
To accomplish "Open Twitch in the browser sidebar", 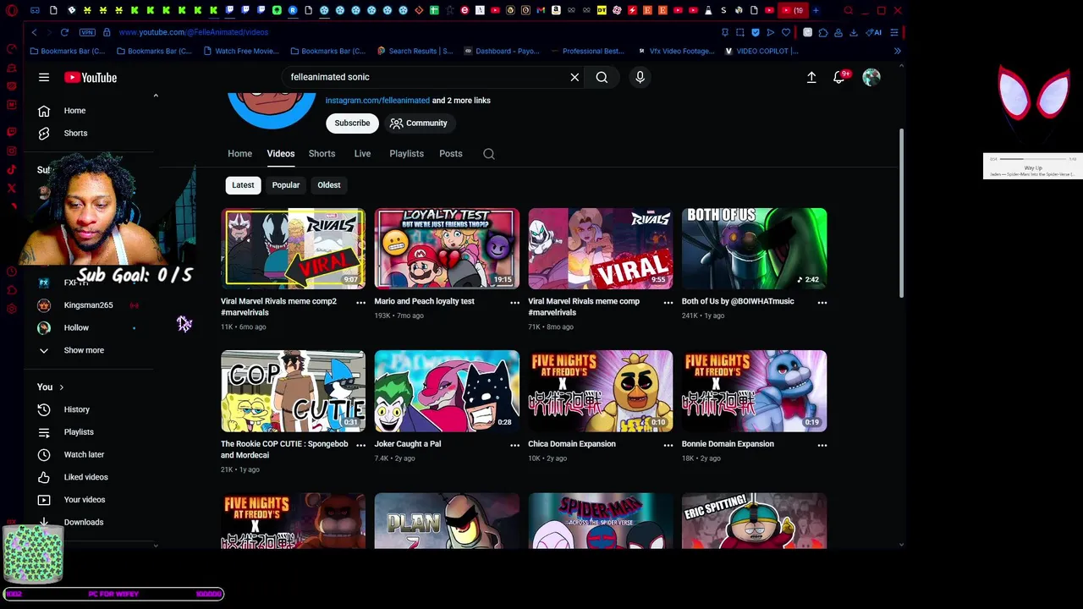I will pyautogui.click(x=11, y=132).
